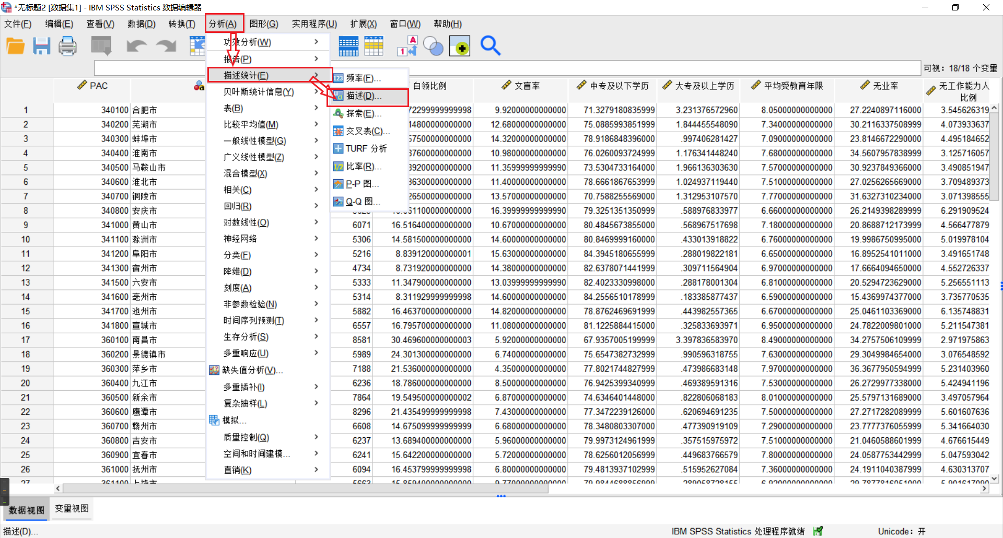
Task: Click the 频率 menu item icon
Action: [338, 78]
